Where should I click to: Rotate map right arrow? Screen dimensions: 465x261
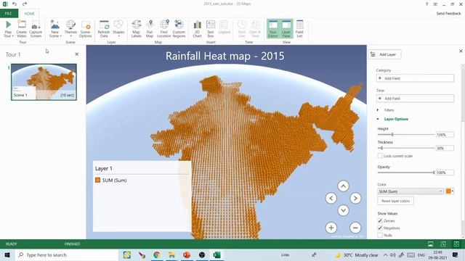click(355, 198)
